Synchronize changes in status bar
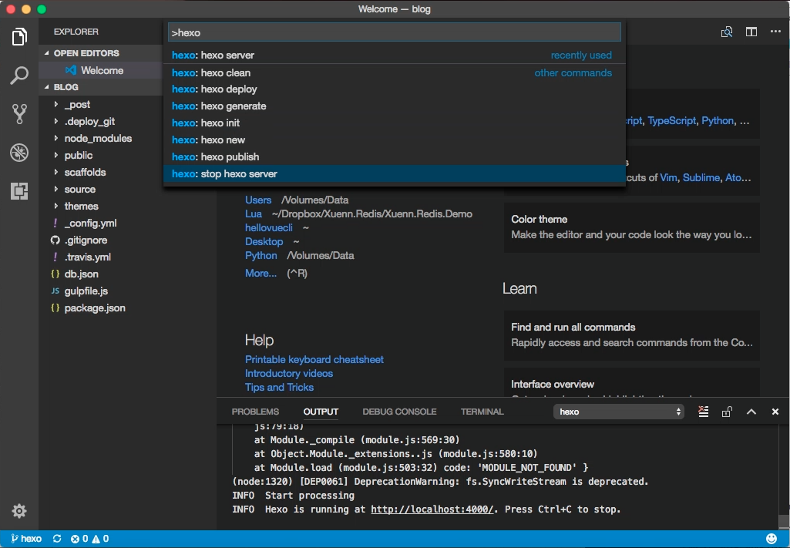 click(57, 539)
